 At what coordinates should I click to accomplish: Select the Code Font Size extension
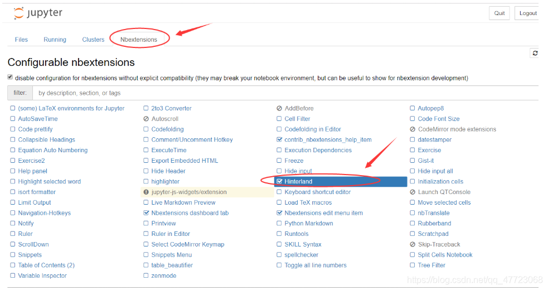click(x=439, y=119)
